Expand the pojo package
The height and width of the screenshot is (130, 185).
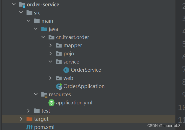tap(50, 53)
